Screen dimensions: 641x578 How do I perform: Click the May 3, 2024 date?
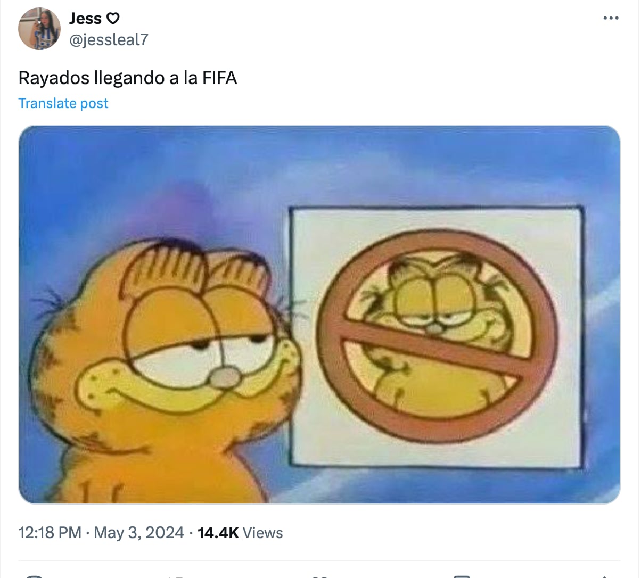[x=139, y=533]
